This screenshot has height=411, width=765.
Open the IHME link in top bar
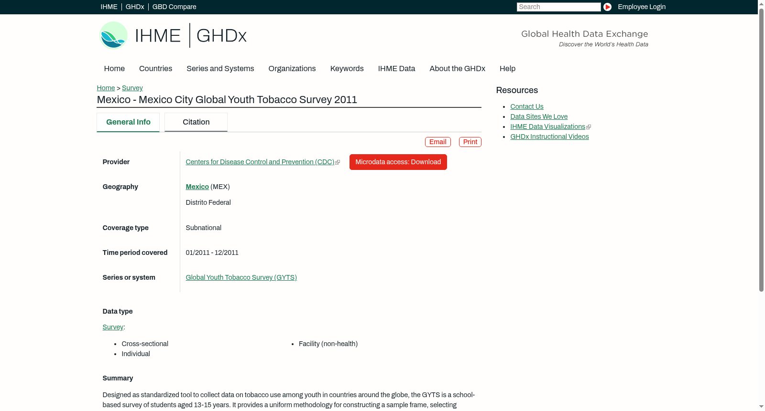[109, 7]
